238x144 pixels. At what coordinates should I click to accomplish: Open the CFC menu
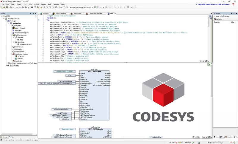pos(25,4)
